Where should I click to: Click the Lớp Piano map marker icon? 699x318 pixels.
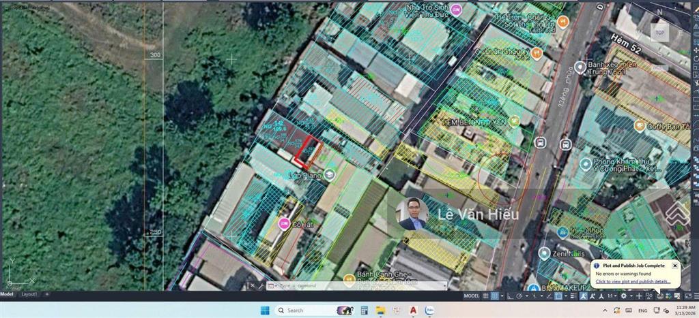click(x=330, y=174)
